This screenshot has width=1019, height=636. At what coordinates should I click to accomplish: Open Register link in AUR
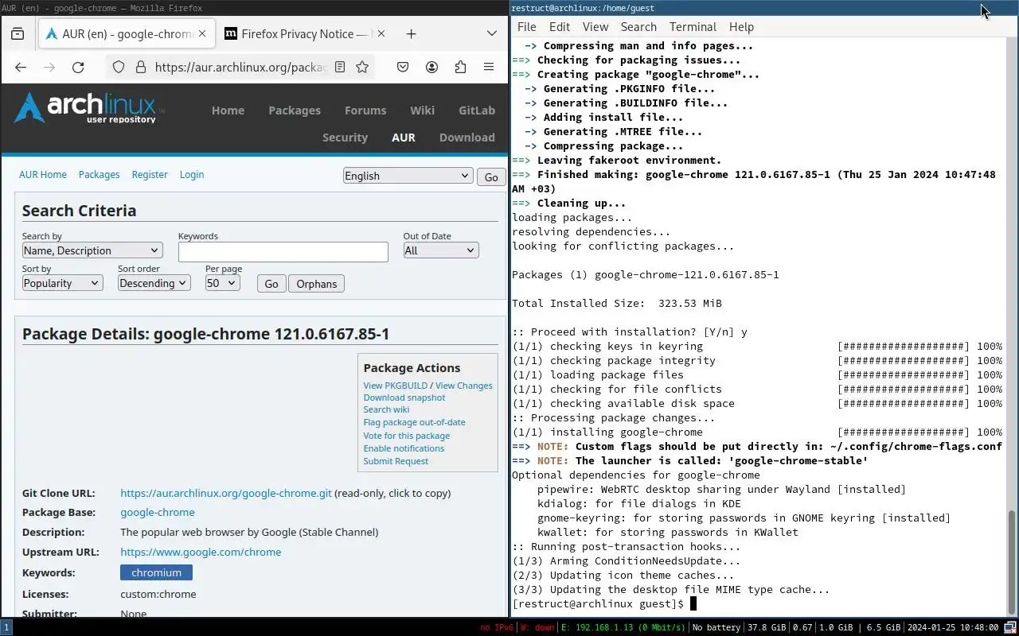[x=150, y=174]
